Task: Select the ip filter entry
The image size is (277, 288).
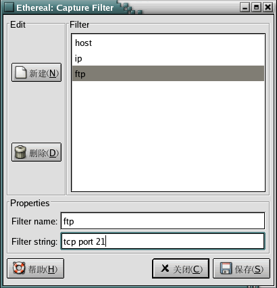Action: (168, 58)
